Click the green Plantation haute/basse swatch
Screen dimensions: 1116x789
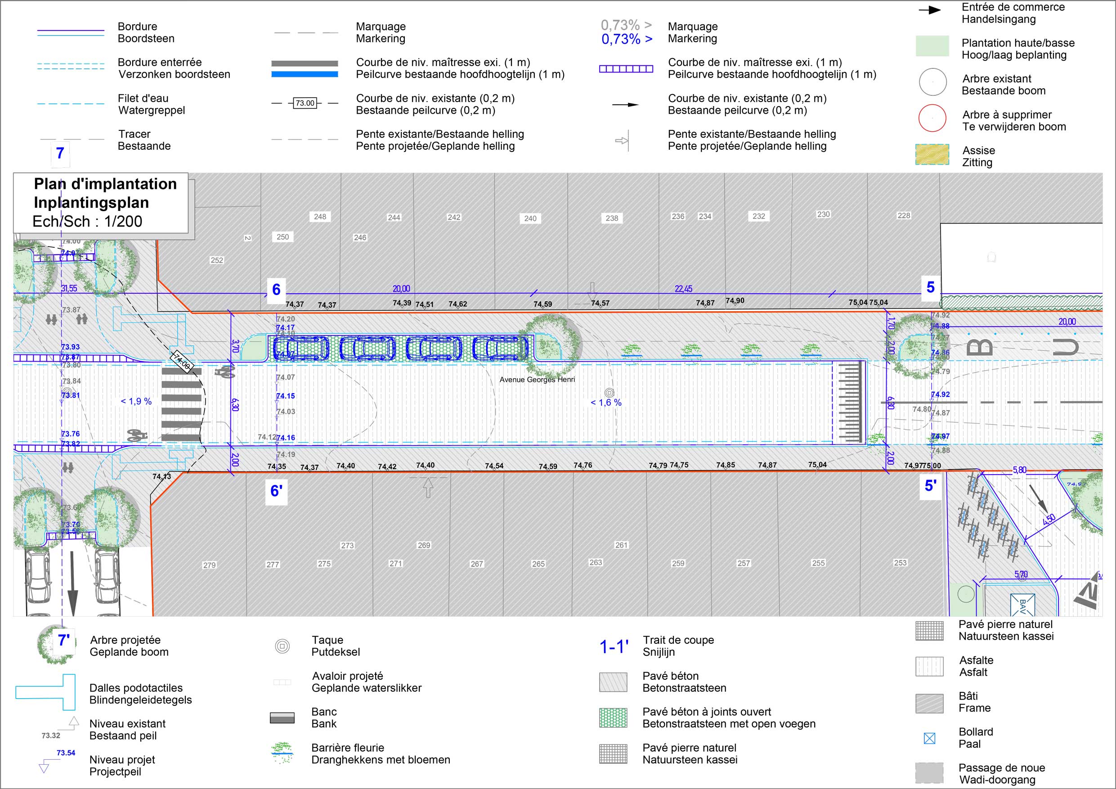932,46
